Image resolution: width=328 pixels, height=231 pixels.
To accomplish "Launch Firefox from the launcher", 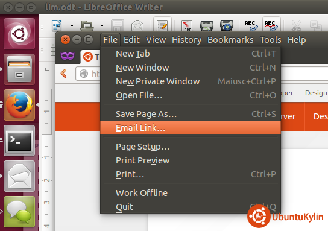I will [x=19, y=105].
